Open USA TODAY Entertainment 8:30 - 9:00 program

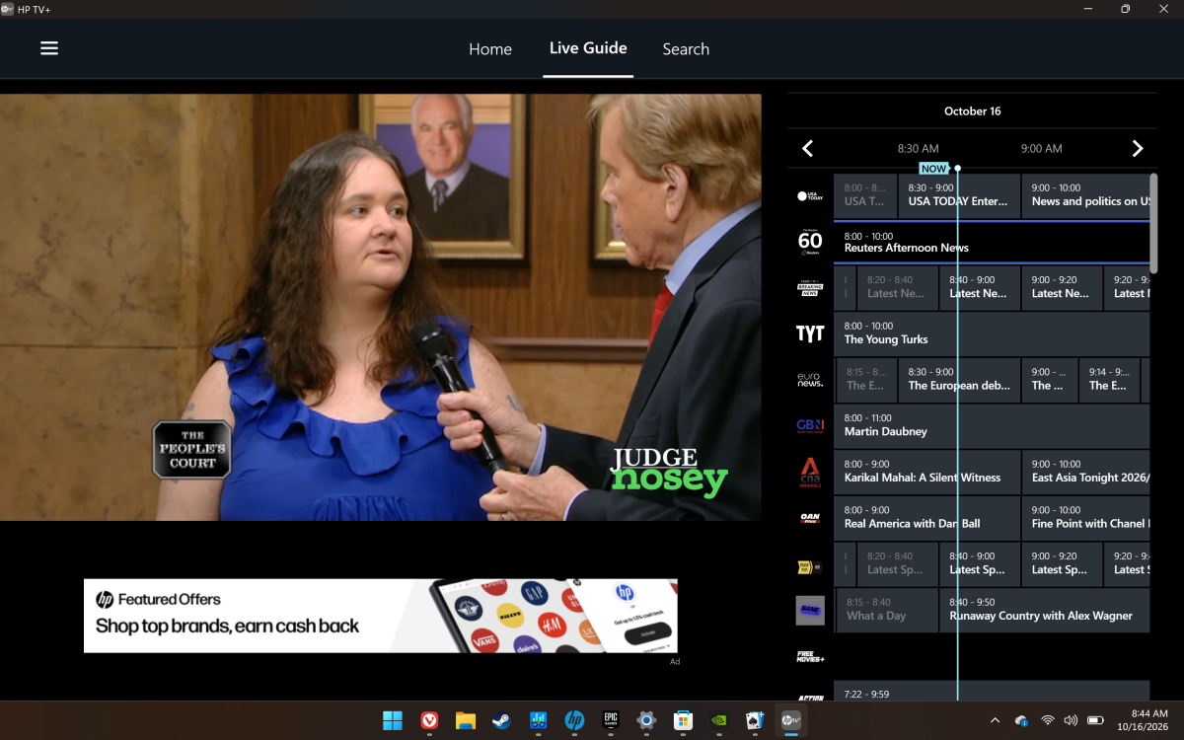click(959, 195)
